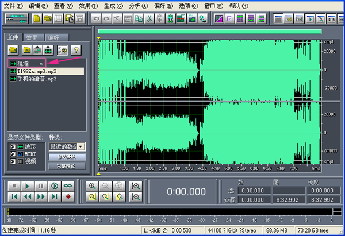Undo the last edit with the curved arrow

pos(96,18)
